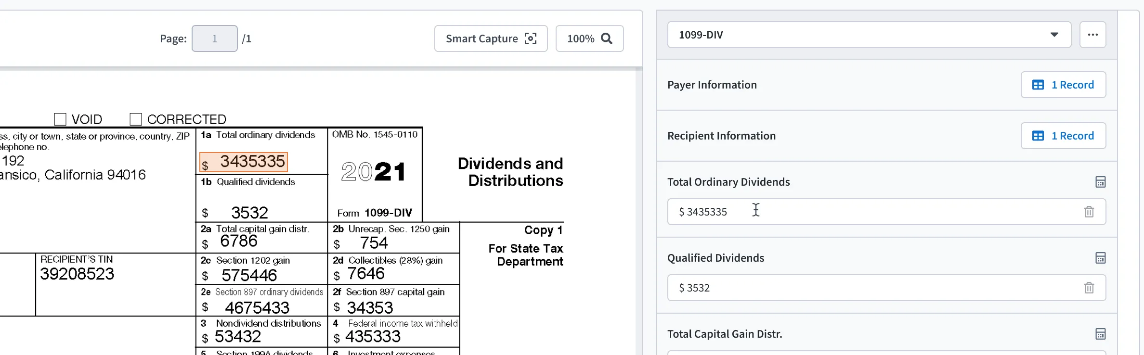Open the 1099-DIV form type dropdown
The width and height of the screenshot is (1144, 355).
point(869,35)
